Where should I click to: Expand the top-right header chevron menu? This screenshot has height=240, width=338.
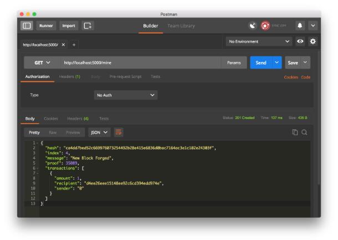313,26
